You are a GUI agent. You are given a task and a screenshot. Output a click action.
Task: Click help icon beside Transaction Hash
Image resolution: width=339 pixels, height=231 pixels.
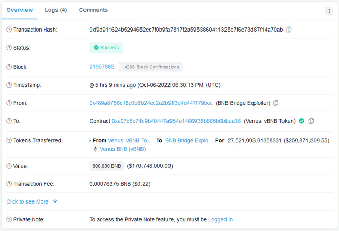[x=9, y=30]
